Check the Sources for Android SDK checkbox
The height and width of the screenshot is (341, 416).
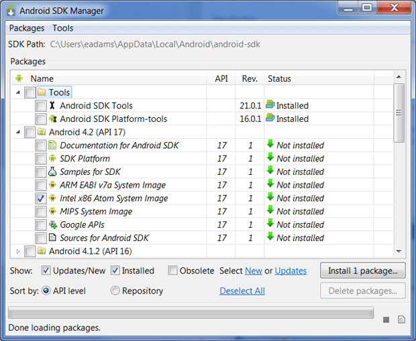(40, 238)
